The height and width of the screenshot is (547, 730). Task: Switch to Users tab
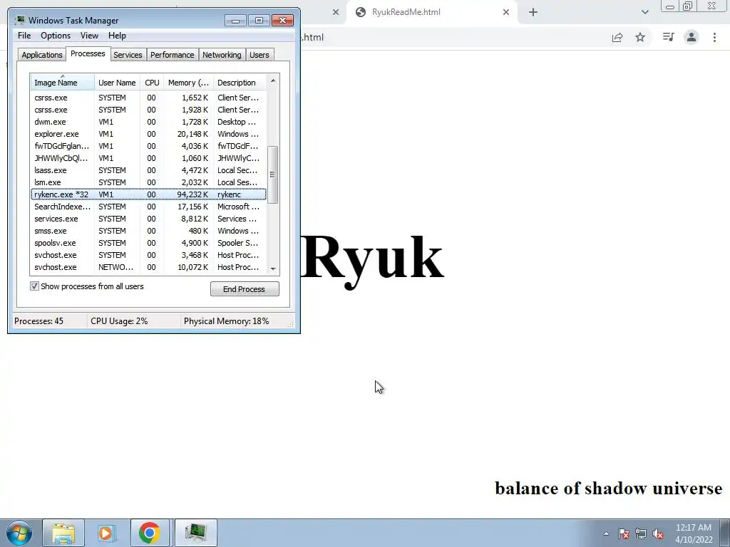click(x=259, y=55)
